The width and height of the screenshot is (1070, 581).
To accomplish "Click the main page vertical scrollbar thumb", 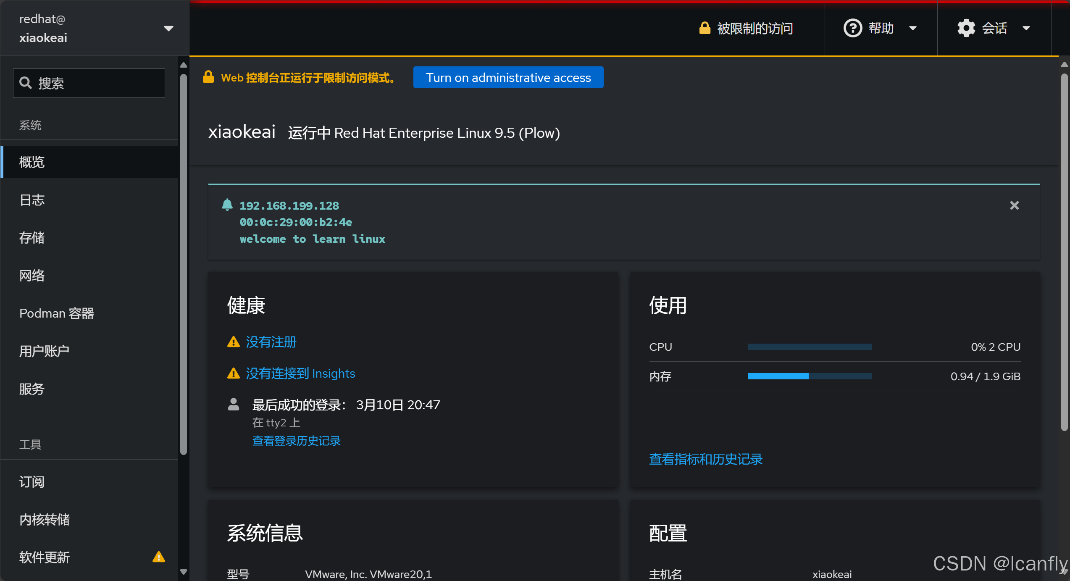I will [1064, 252].
